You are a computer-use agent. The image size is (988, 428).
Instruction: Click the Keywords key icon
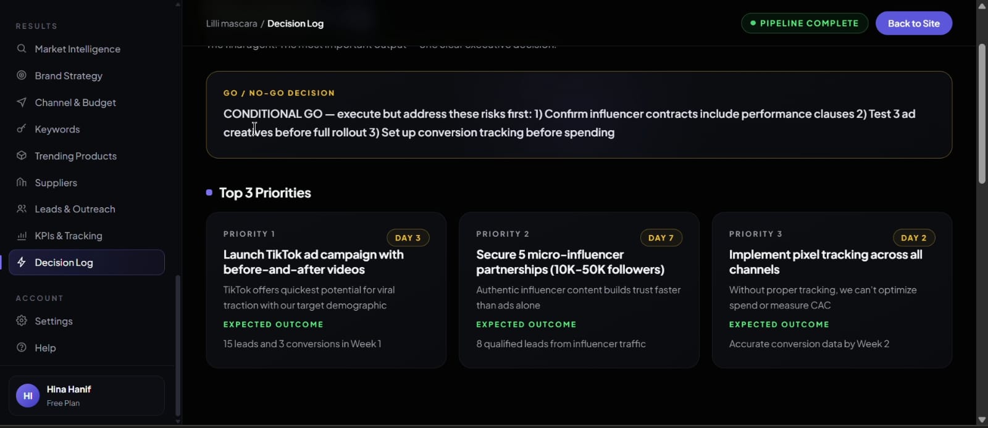point(22,129)
